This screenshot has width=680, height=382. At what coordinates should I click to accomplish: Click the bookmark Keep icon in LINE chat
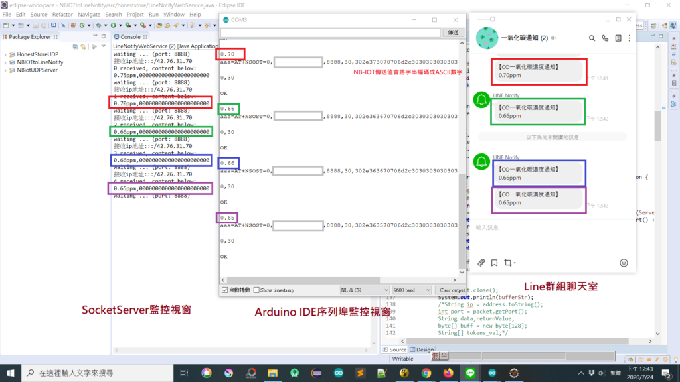495,263
